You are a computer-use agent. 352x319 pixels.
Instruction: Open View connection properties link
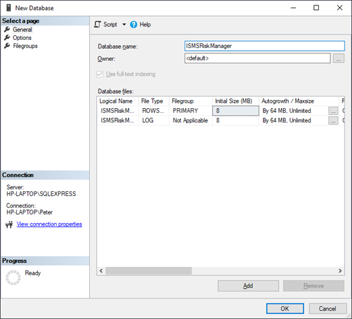[x=49, y=224]
